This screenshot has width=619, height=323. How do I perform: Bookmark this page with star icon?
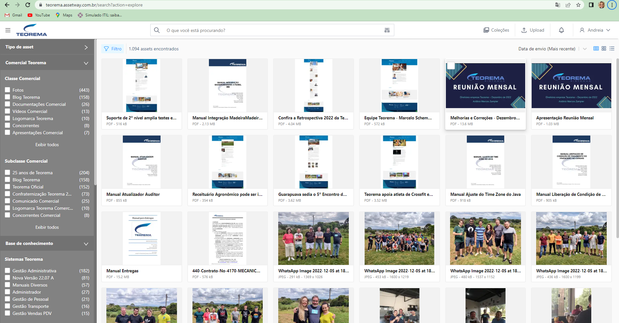click(578, 5)
